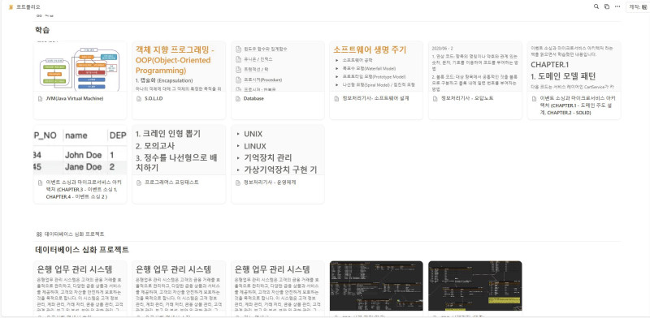Click page icon beside 정보처리기사 - 운영체제
The image size is (650, 318).
tap(238, 183)
